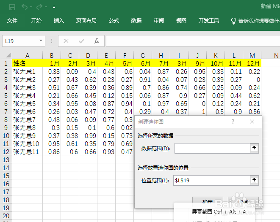Viewport: 280px width, 222px height.
Task: Open Customize Quick Access Toolbar dropdown
Action: click(54, 7)
